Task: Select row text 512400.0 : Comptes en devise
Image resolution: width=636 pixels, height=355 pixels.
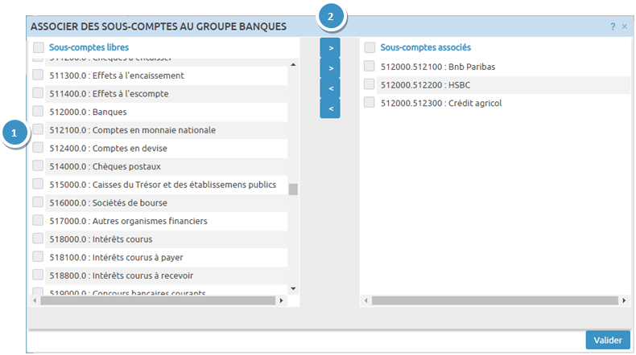Action: click(x=109, y=149)
